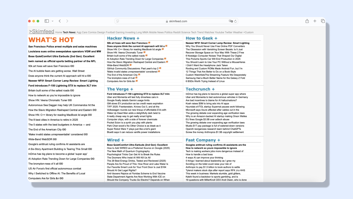Show the tab overview
Viewport: 353px width, 199px height.
pyautogui.click(x=323, y=21)
